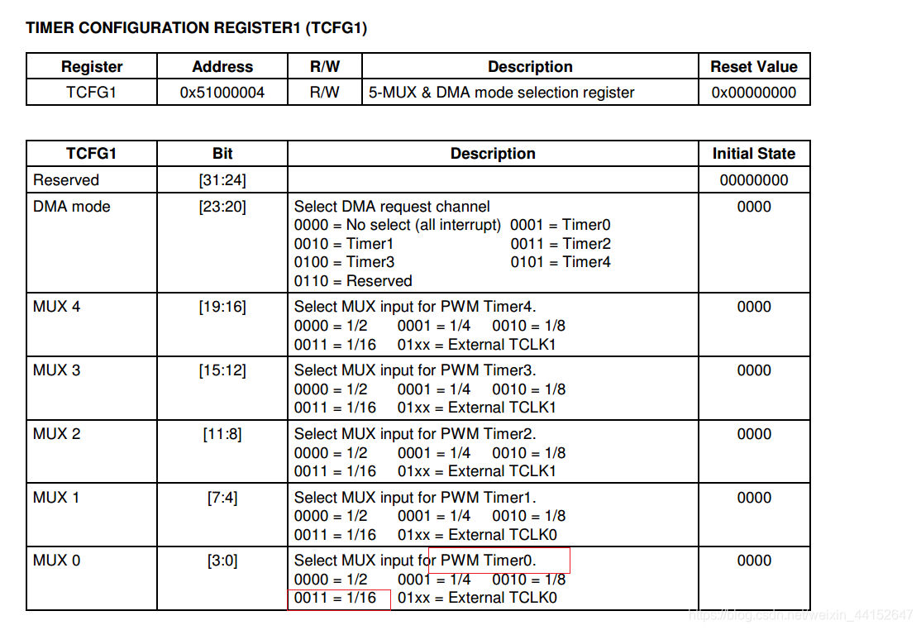Image resolution: width=921 pixels, height=630 pixels.
Task: Click the 'Reset Value' column header
Action: tap(754, 66)
